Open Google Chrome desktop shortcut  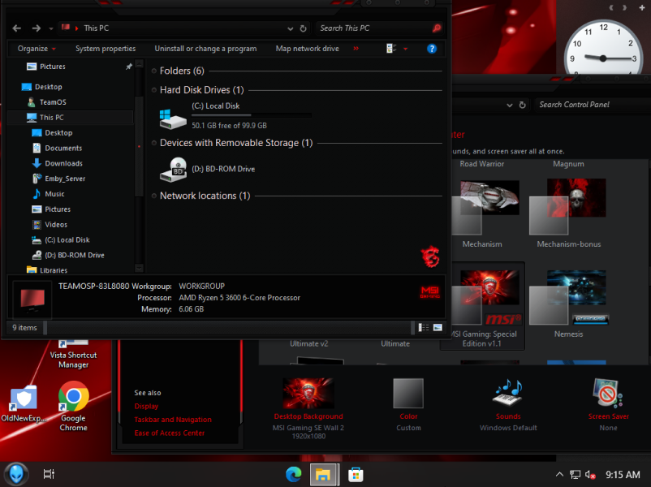74,407
